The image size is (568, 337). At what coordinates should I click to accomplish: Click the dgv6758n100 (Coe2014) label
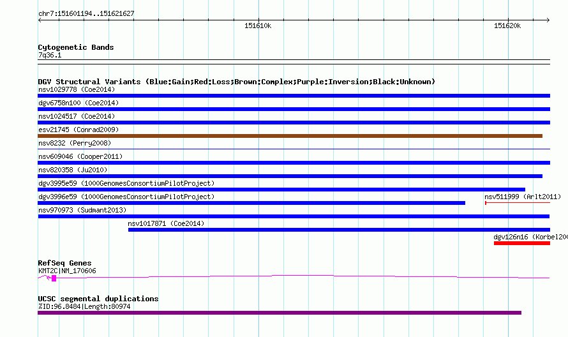tap(78, 103)
